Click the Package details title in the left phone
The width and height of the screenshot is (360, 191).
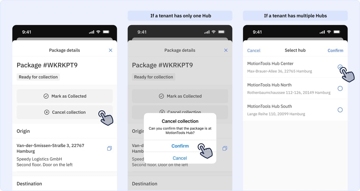(x=65, y=50)
